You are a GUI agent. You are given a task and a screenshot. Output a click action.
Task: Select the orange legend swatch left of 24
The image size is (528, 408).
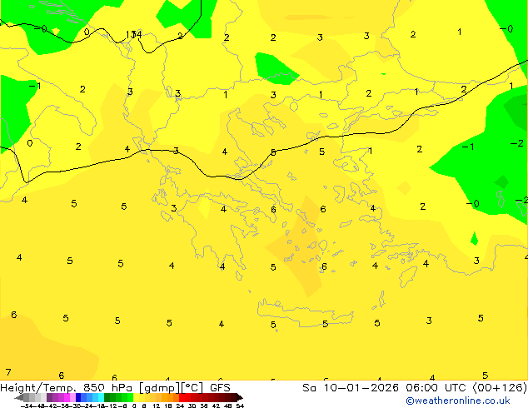[176, 397]
